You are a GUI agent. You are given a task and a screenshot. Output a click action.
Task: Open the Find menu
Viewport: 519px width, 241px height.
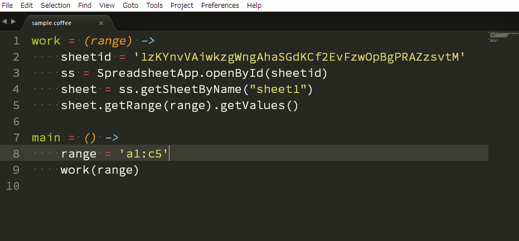coord(84,6)
